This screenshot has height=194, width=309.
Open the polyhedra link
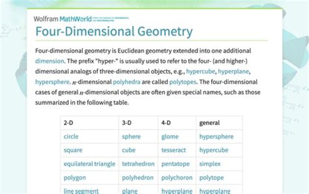(127, 82)
